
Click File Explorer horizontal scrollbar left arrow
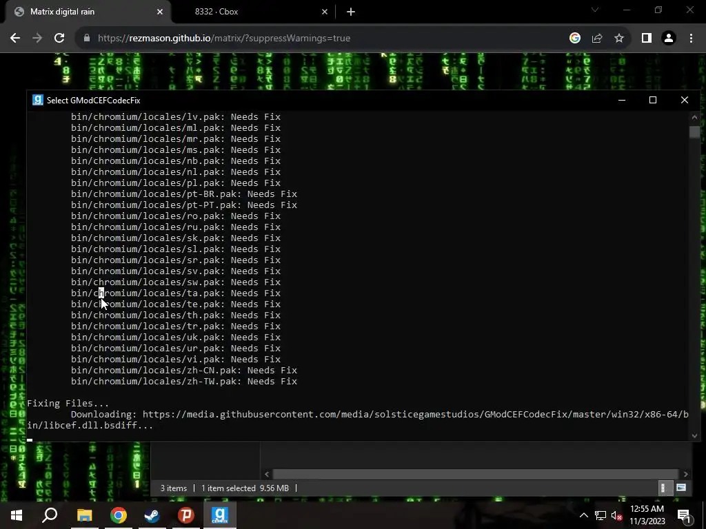coord(267,474)
